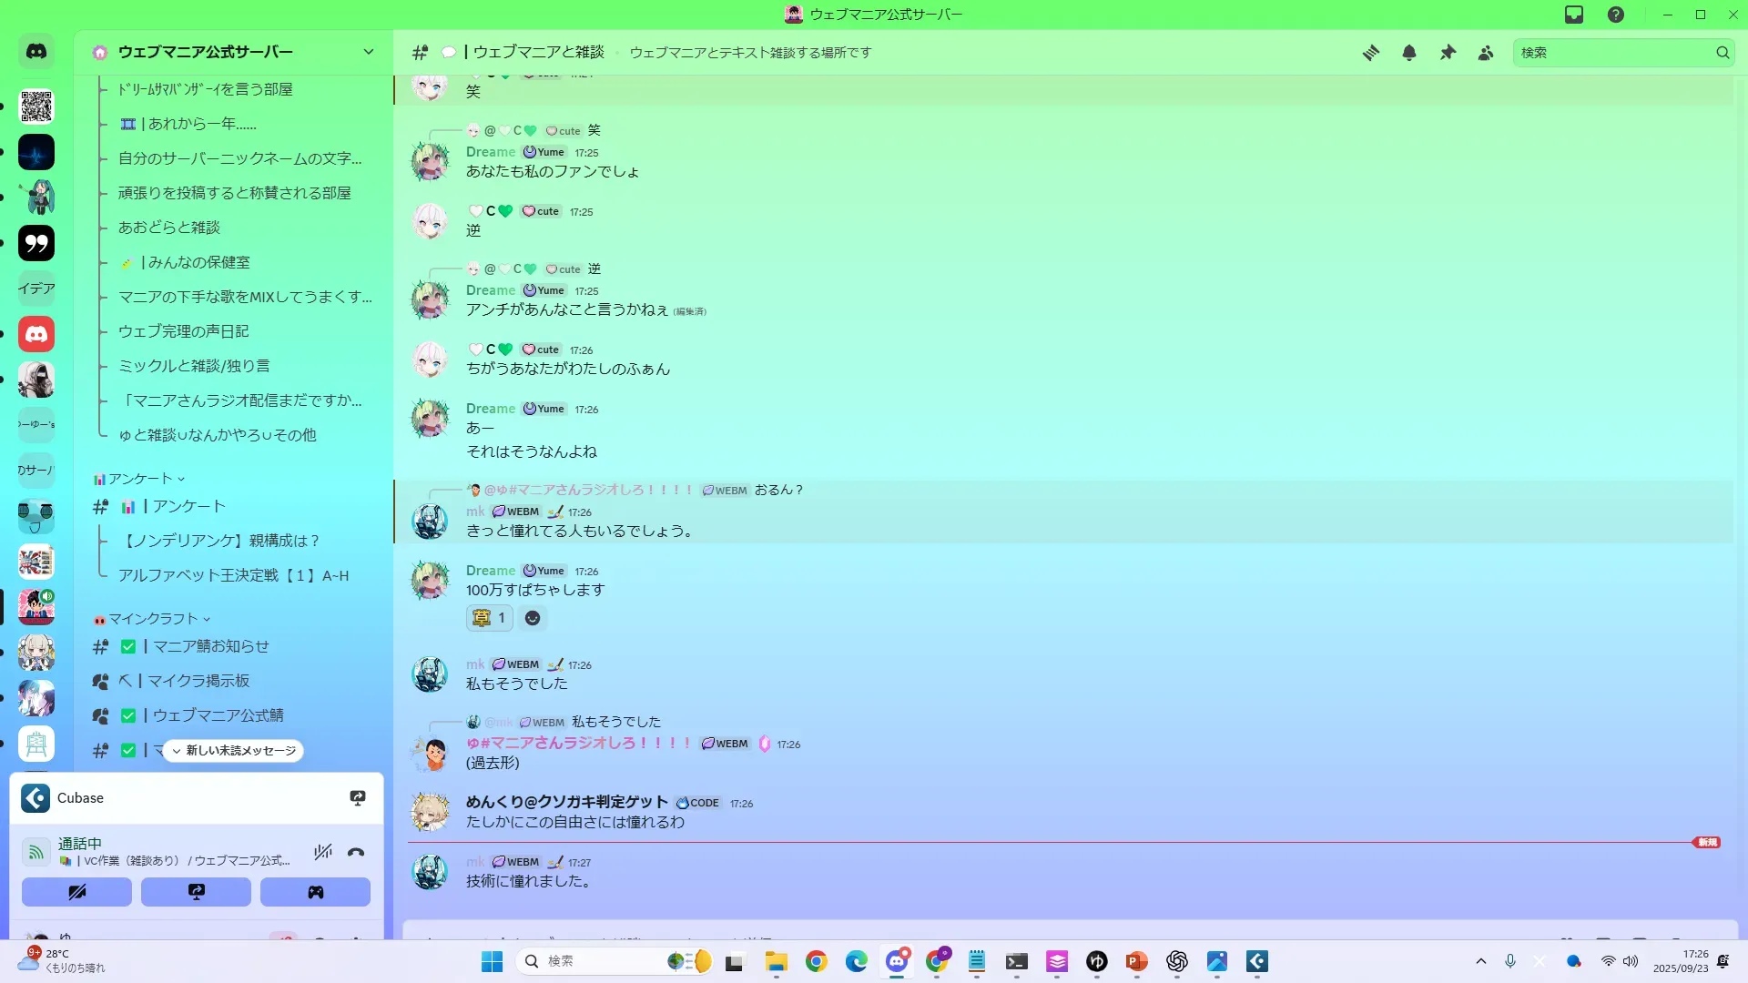Click the add reaction smiley icon
Screen dimensions: 1748x983
(x=533, y=618)
